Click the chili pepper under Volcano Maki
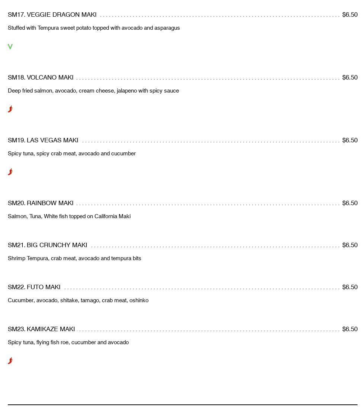This screenshot has width=362, height=407. tap(10, 109)
